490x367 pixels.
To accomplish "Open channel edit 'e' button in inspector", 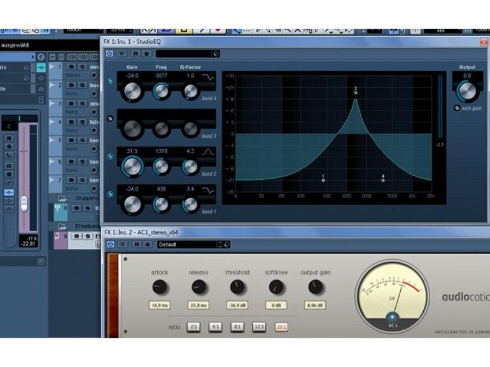I will [x=9, y=183].
